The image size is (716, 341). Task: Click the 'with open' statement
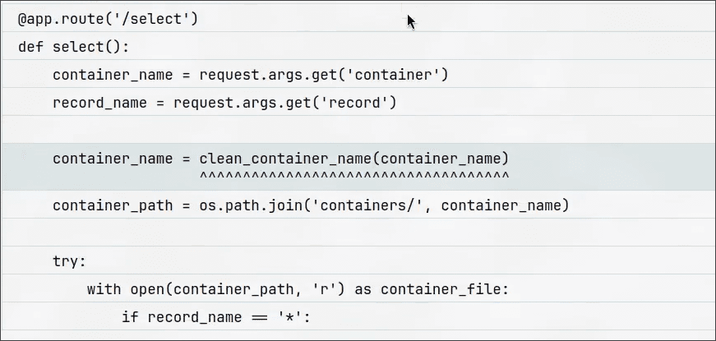(126, 289)
